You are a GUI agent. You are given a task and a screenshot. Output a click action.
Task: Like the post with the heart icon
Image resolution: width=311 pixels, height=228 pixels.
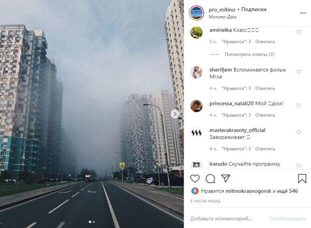tap(195, 178)
